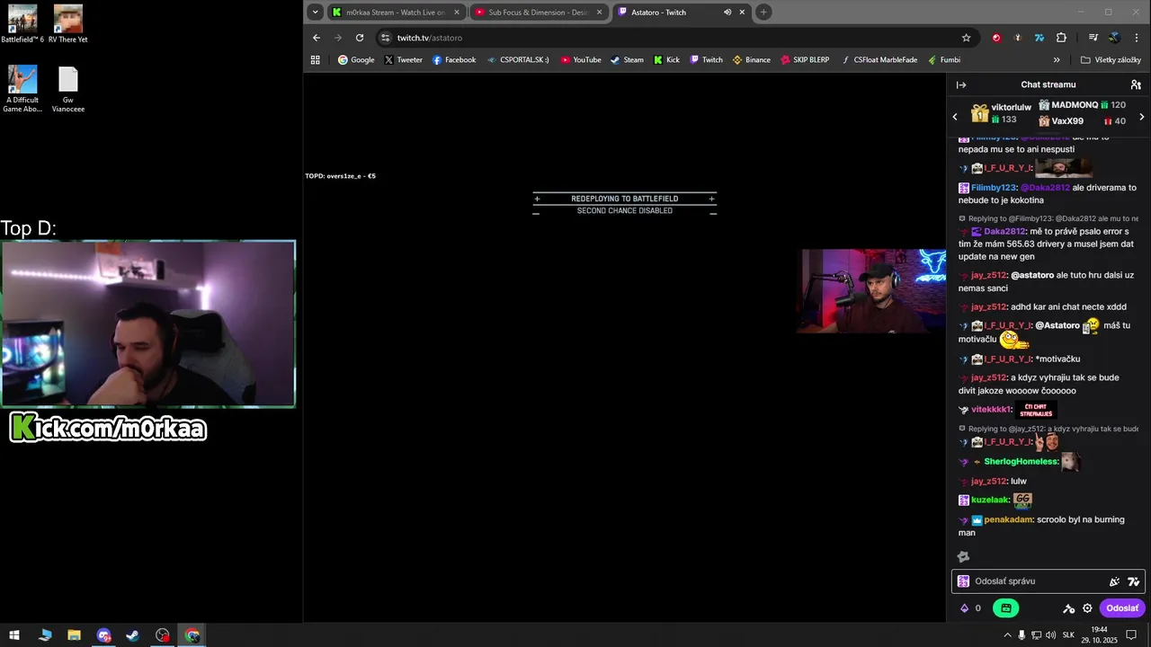Open the CSFloat MarbleFade bookmark

point(879,60)
